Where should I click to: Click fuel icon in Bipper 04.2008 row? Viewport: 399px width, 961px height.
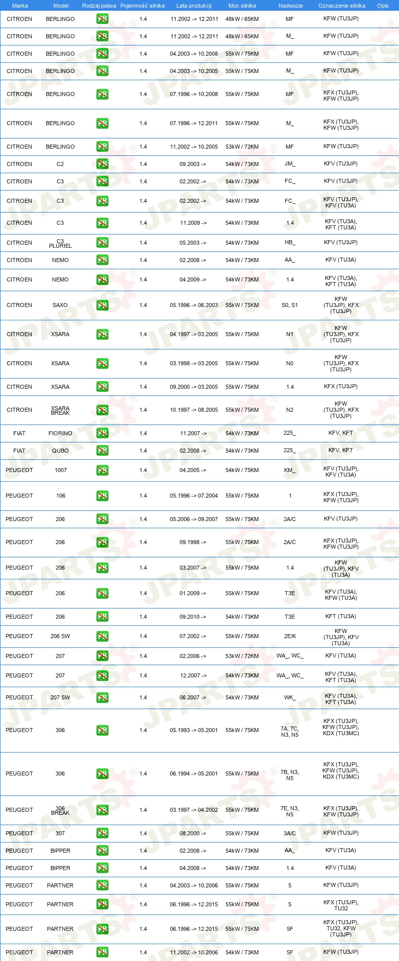click(103, 868)
